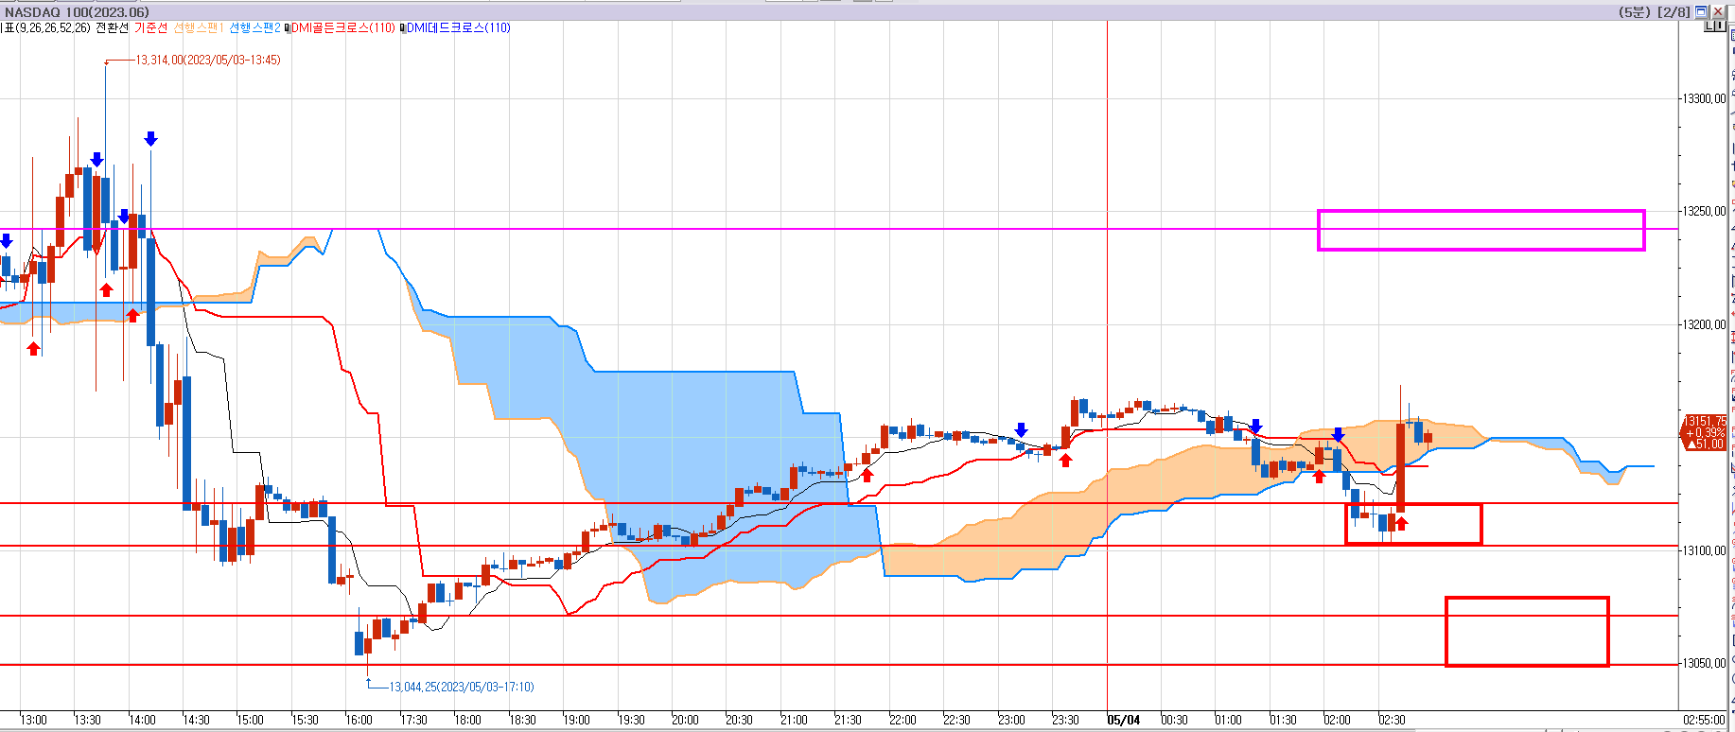Click the DMI데드크로스(110) indicator label
This screenshot has height=732, width=1735.
(458, 27)
